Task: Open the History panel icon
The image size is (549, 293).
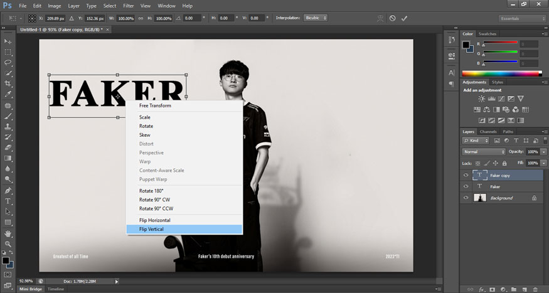Action: click(452, 40)
